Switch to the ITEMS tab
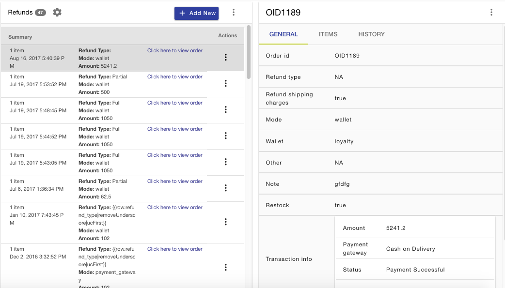This screenshot has width=505, height=288. tap(328, 34)
